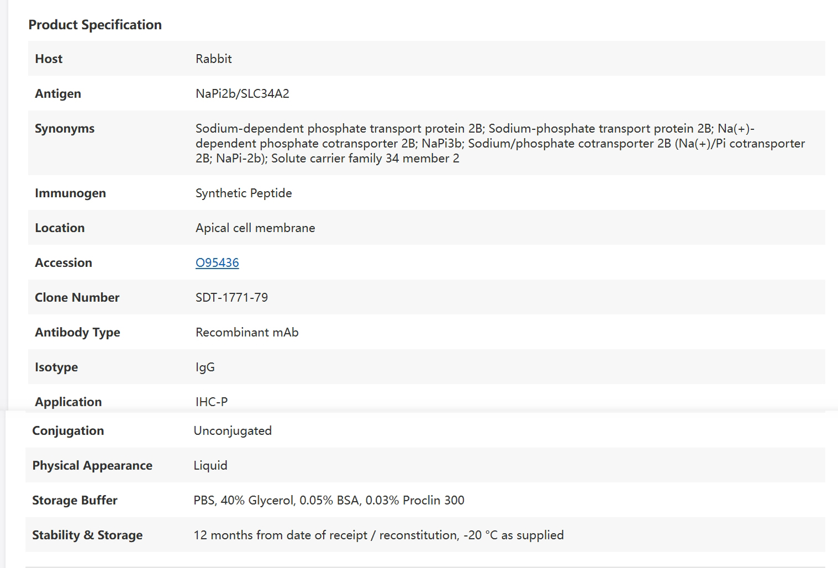Click the Antibody Type row label
Image resolution: width=838 pixels, height=568 pixels.
point(77,333)
